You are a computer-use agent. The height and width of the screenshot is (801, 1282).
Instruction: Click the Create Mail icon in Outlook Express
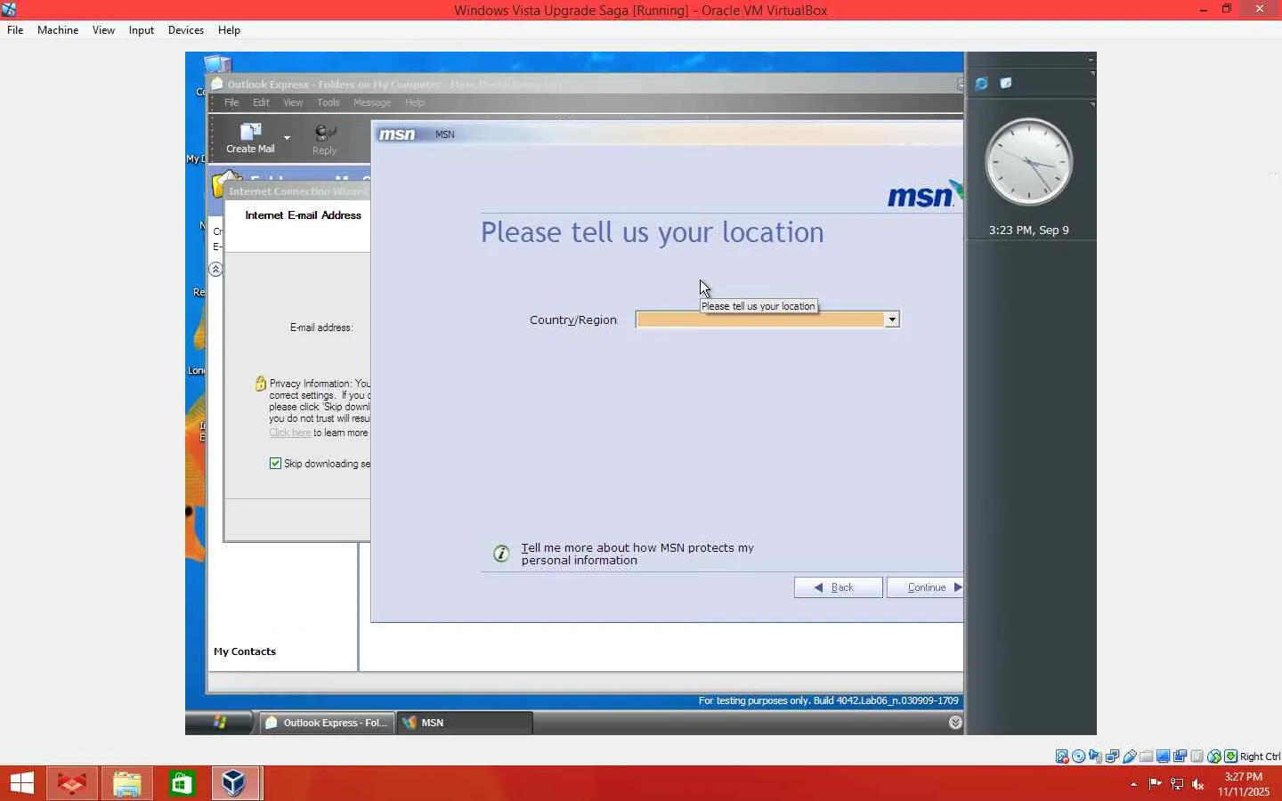tap(250, 138)
